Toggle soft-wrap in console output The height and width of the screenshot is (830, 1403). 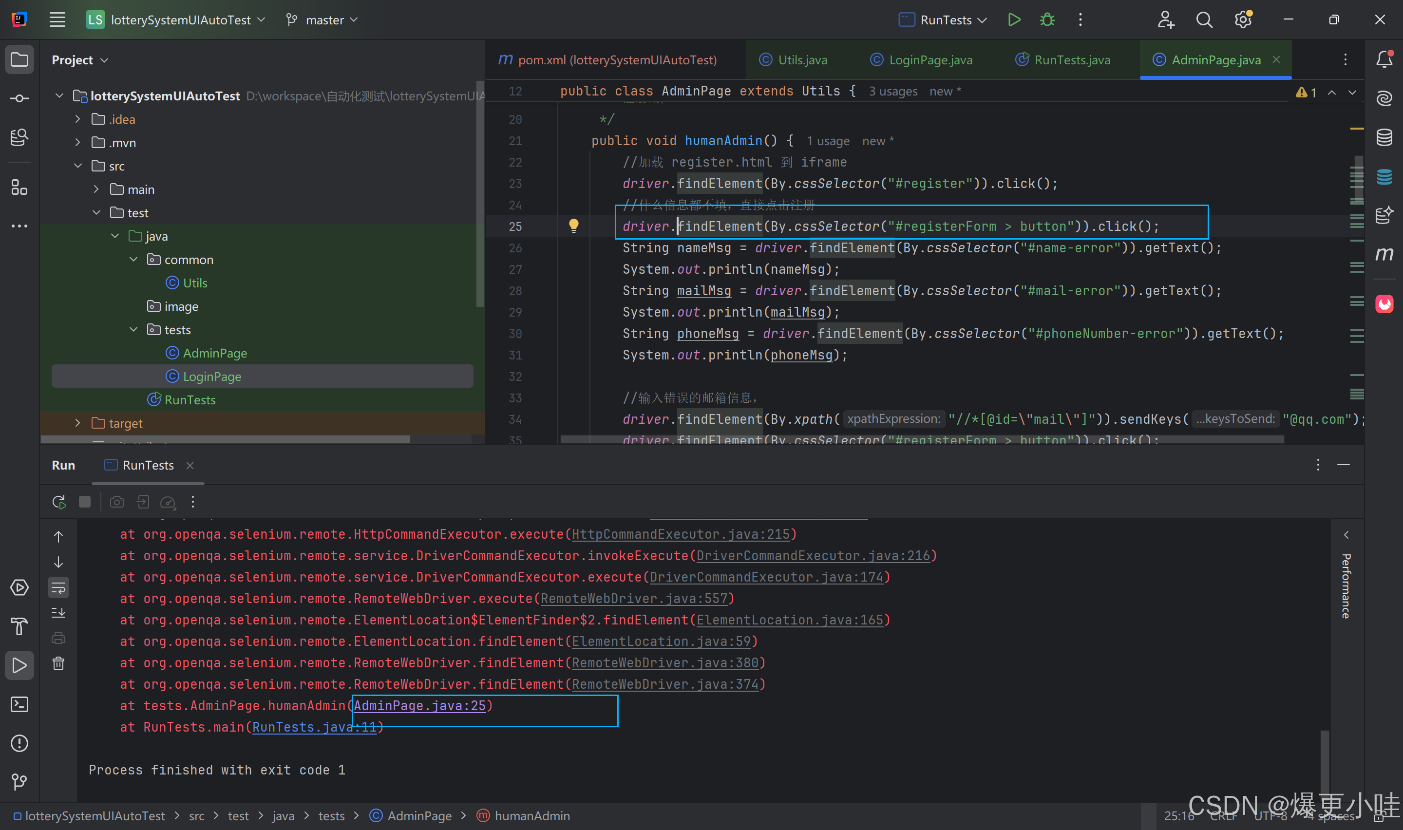coord(58,588)
